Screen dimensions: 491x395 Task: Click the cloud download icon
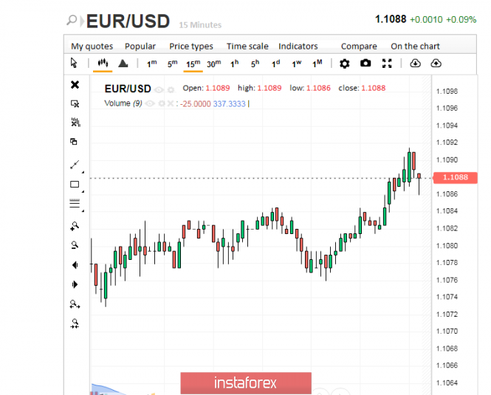point(415,63)
